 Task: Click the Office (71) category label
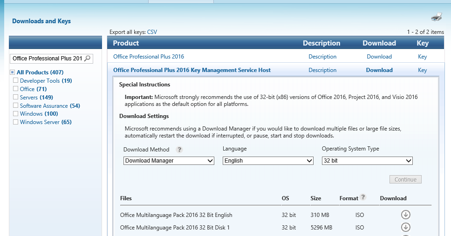pos(34,89)
